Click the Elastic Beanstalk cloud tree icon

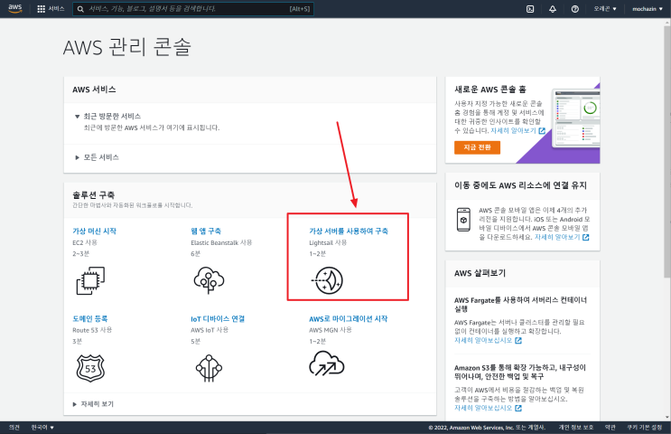click(x=209, y=280)
